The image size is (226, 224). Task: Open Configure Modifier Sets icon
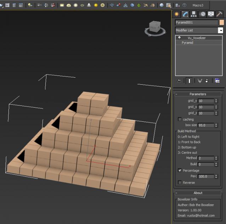click(217, 81)
